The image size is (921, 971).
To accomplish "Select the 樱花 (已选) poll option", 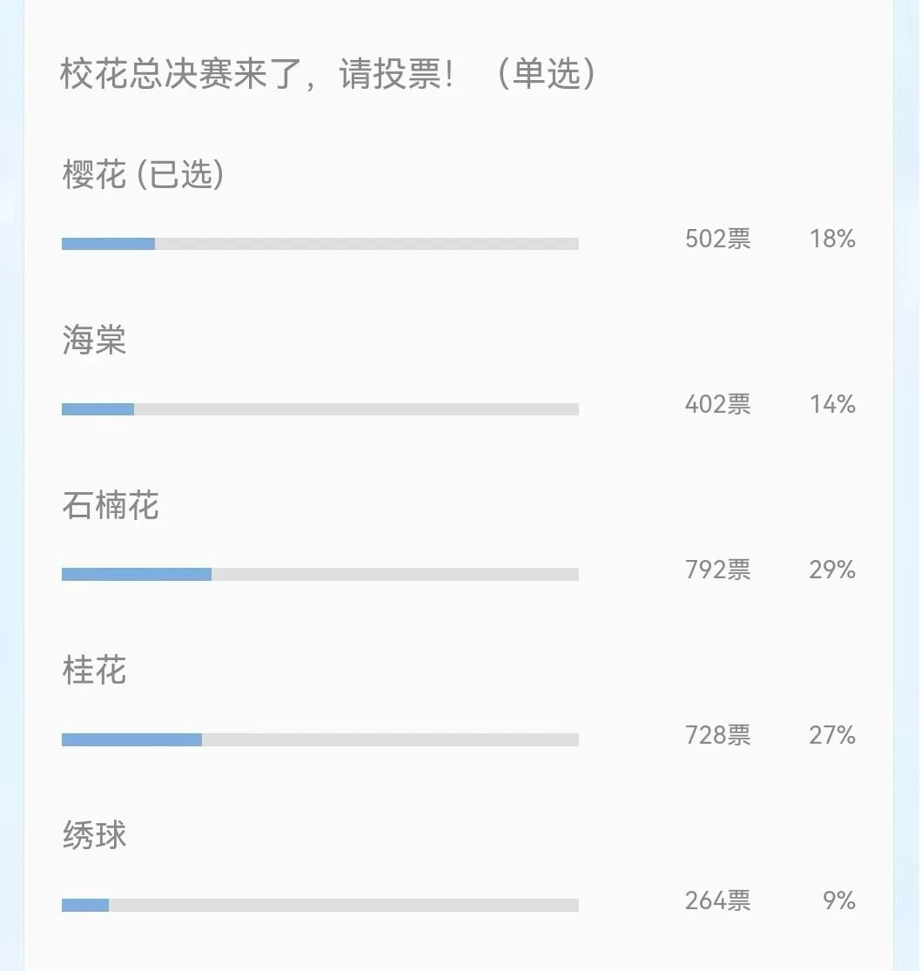I will 144,175.
